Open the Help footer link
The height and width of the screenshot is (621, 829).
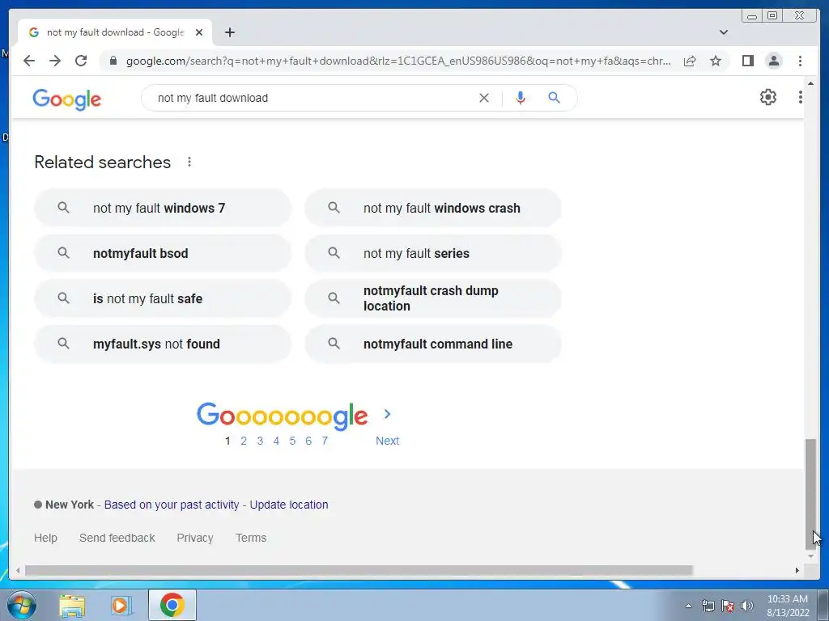point(45,538)
